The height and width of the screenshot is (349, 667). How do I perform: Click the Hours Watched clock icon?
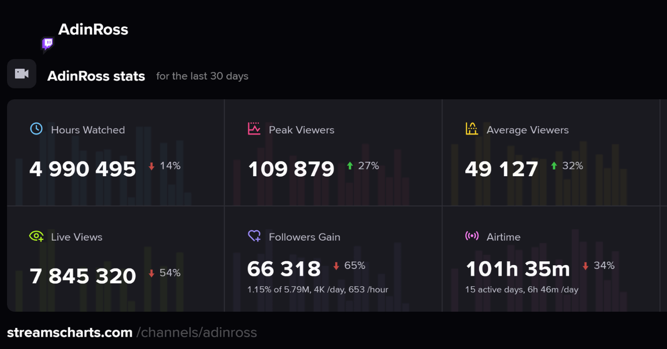pos(36,129)
